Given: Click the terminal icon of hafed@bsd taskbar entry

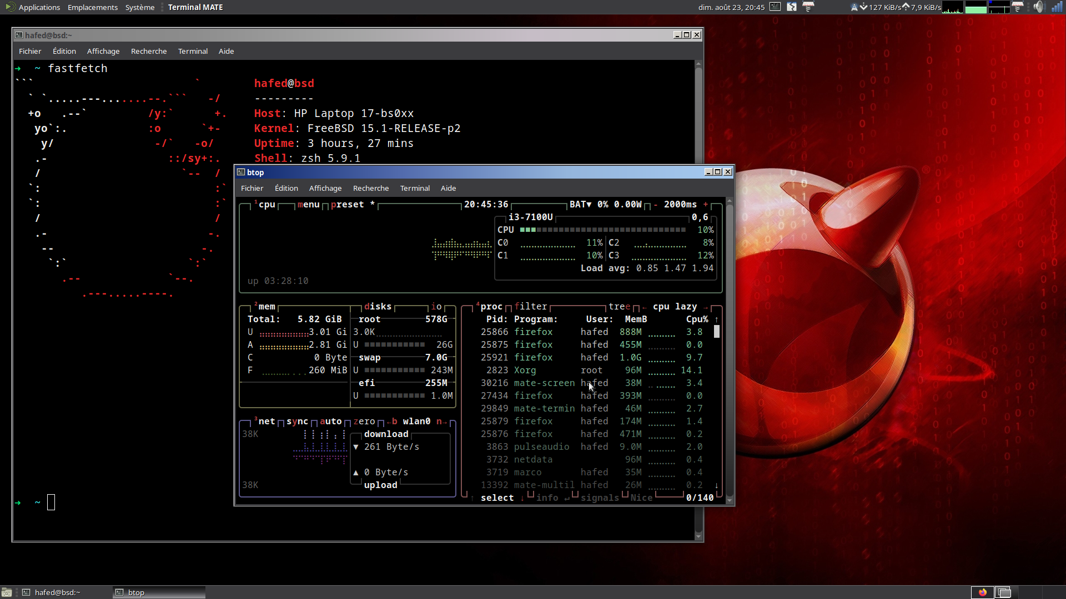Looking at the screenshot, I should click(26, 592).
